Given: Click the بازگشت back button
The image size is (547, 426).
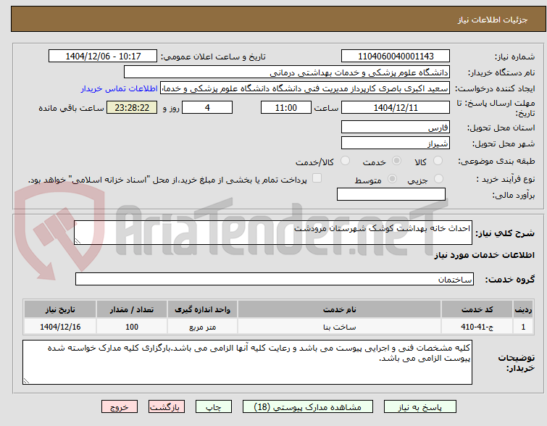Looking at the screenshot, I should click(x=167, y=407).
